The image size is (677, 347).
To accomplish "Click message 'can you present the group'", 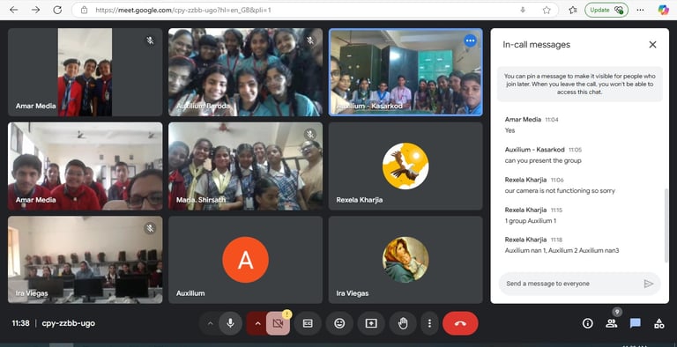I will point(543,160).
